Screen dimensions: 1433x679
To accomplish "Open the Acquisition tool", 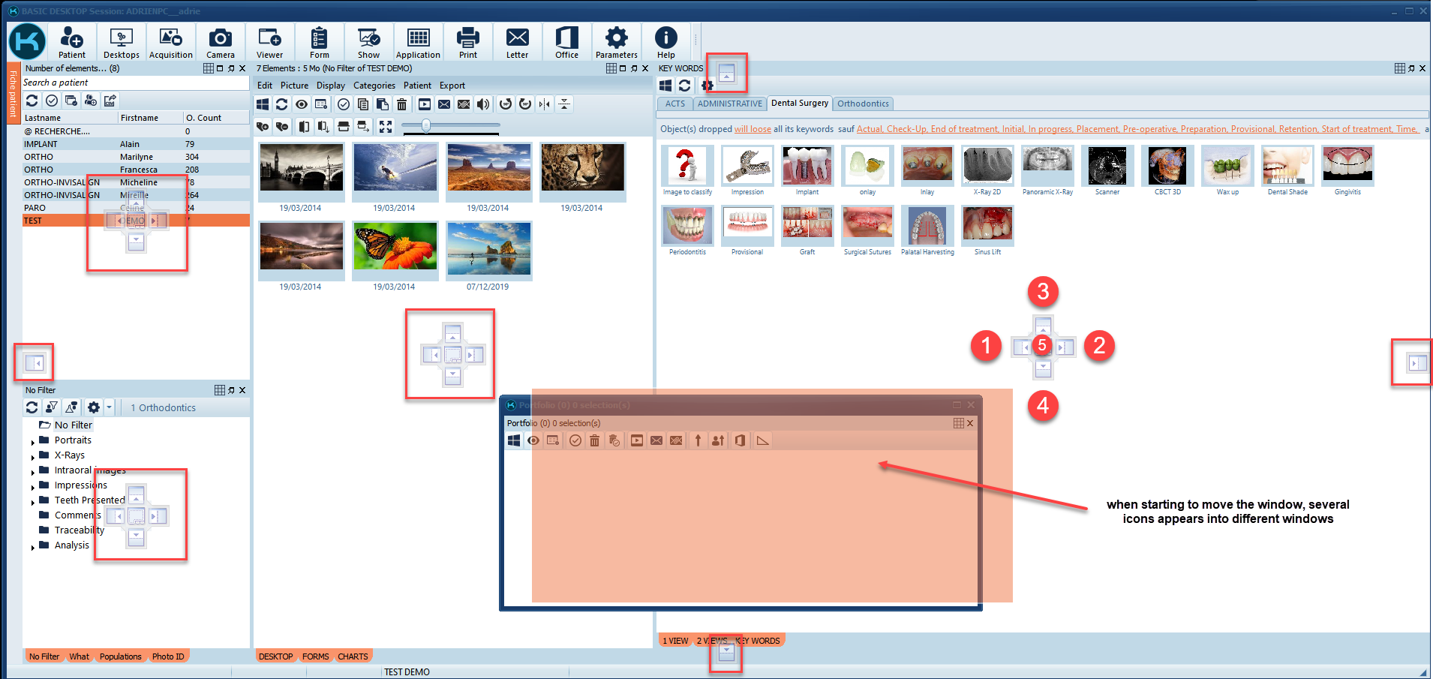I will (x=170, y=41).
